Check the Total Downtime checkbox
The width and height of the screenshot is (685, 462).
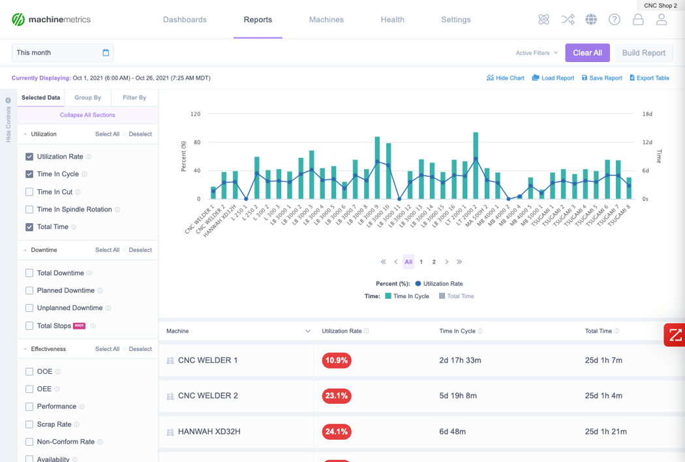[x=29, y=273]
